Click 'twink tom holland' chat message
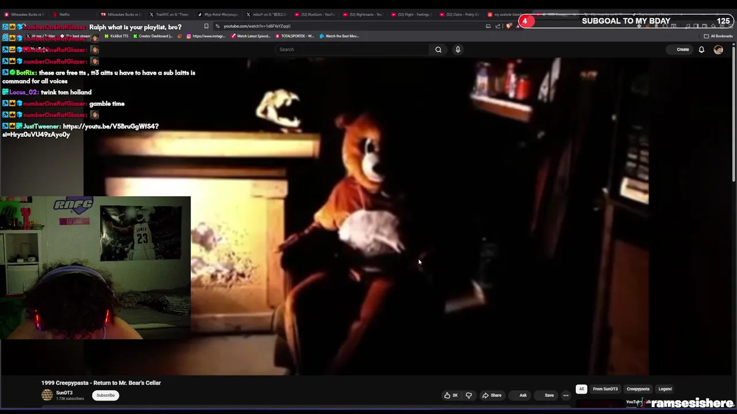The height and width of the screenshot is (414, 737). pyautogui.click(x=66, y=92)
